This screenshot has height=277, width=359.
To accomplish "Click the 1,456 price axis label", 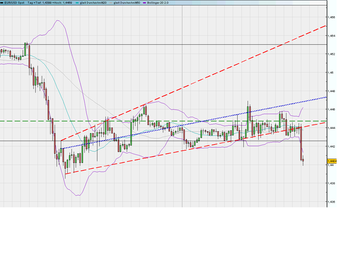I will [x=331, y=17].
